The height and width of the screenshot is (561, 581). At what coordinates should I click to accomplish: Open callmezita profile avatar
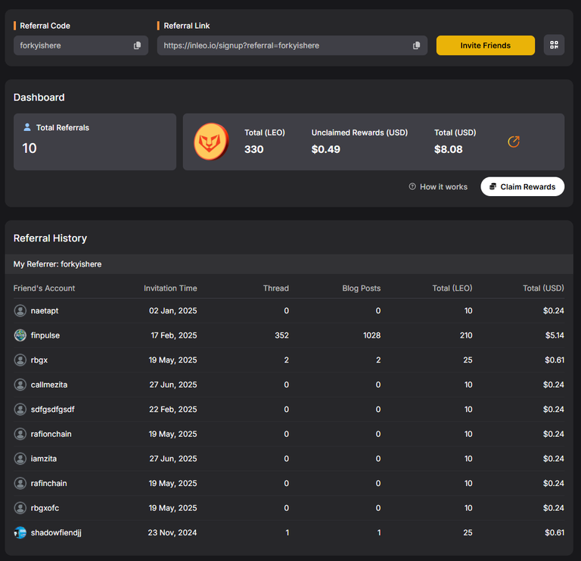[20, 385]
